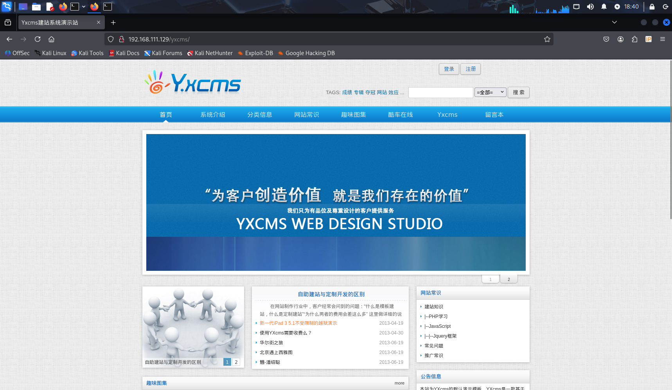Open Kali Linux bookmark
Viewport: 672px width, 390px height.
point(50,53)
